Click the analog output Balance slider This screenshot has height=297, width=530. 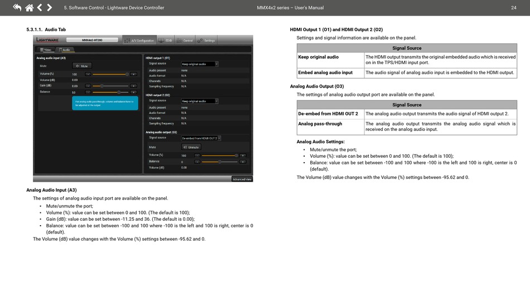point(220,162)
